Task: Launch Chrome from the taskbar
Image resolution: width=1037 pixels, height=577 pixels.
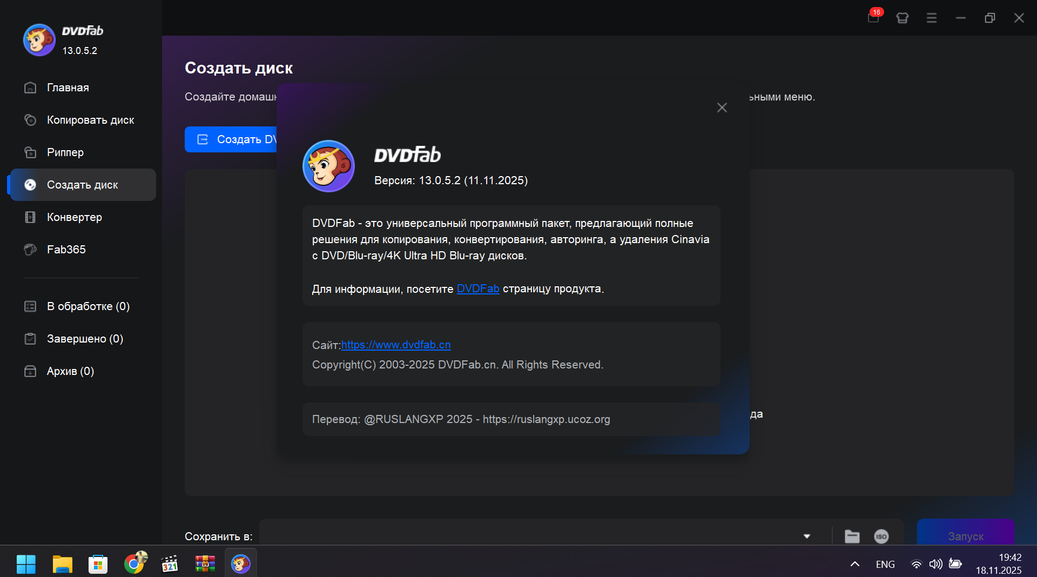Action: coord(134,564)
